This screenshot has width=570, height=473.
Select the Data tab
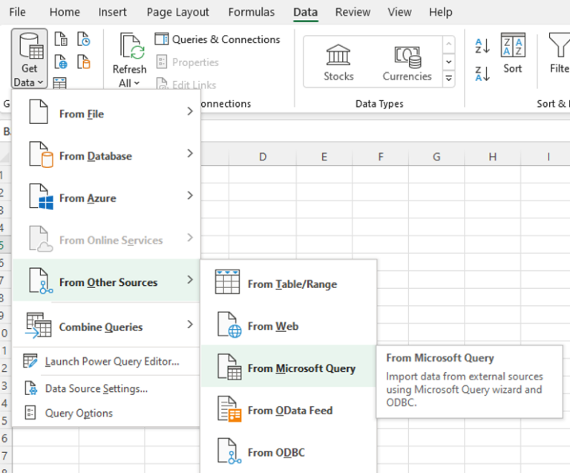click(305, 12)
